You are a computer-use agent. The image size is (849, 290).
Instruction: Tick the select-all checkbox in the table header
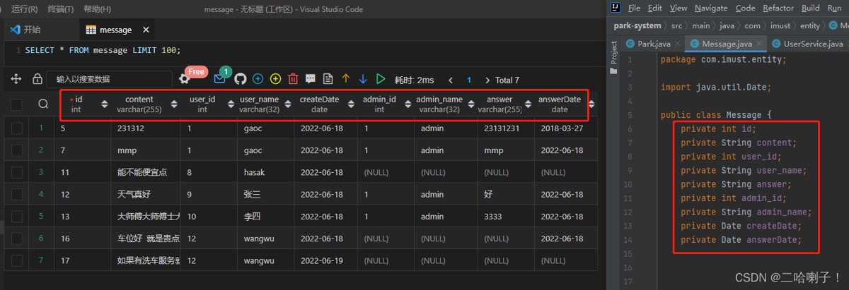pos(16,104)
